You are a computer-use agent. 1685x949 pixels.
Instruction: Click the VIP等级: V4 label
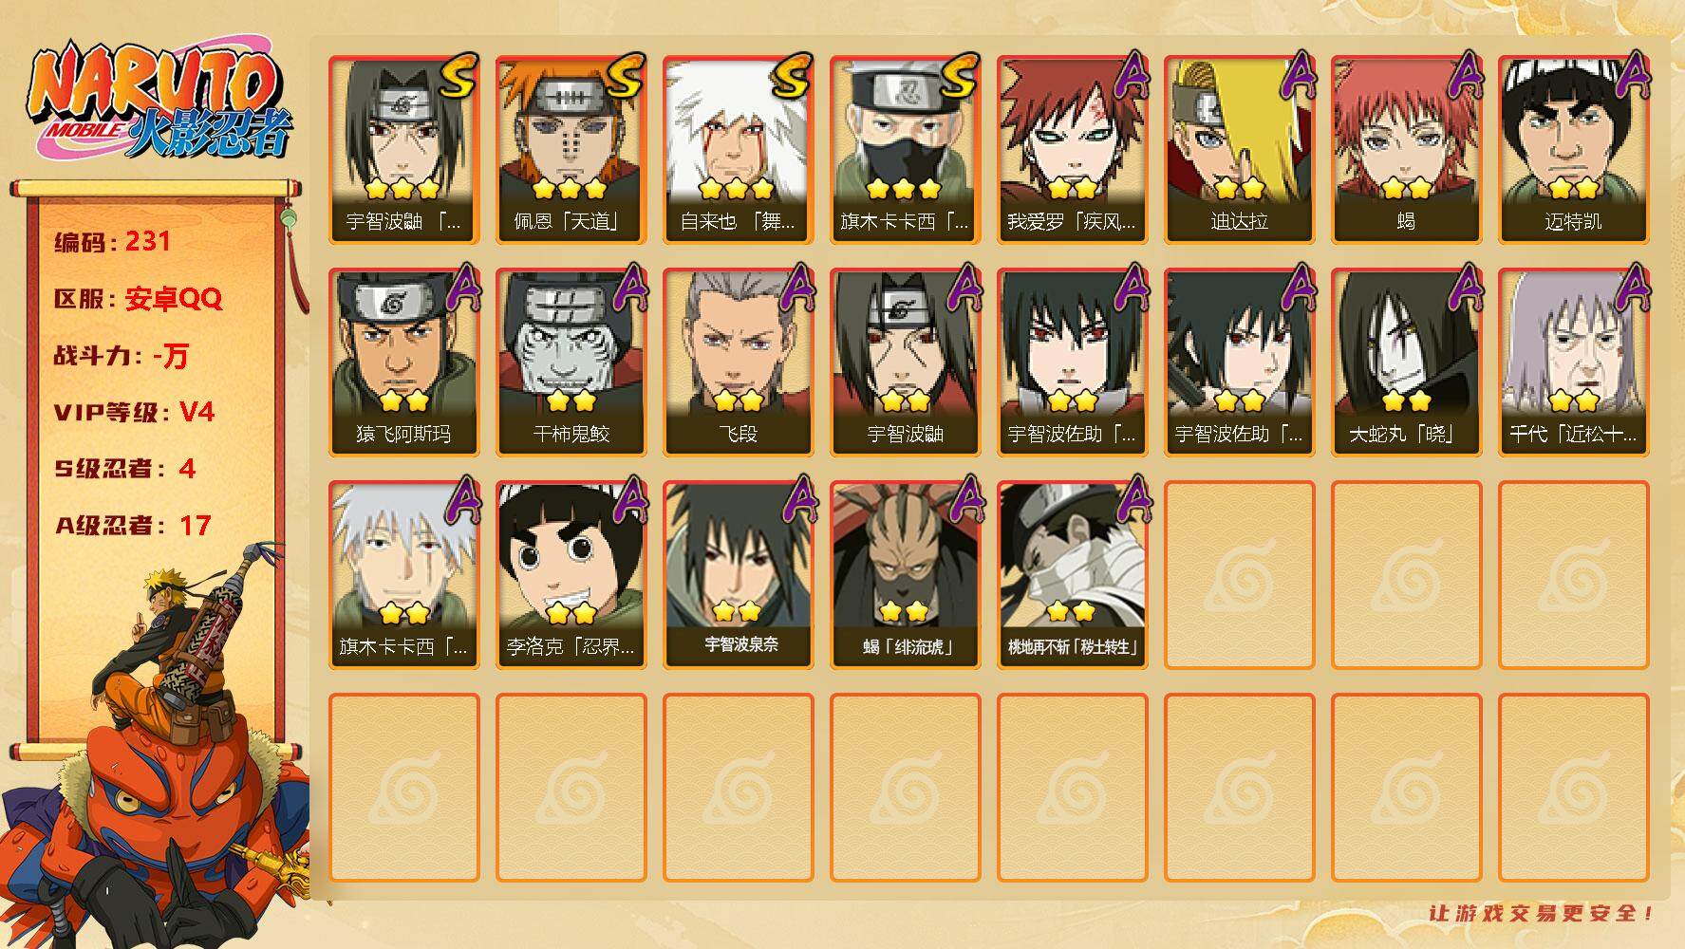coord(134,412)
